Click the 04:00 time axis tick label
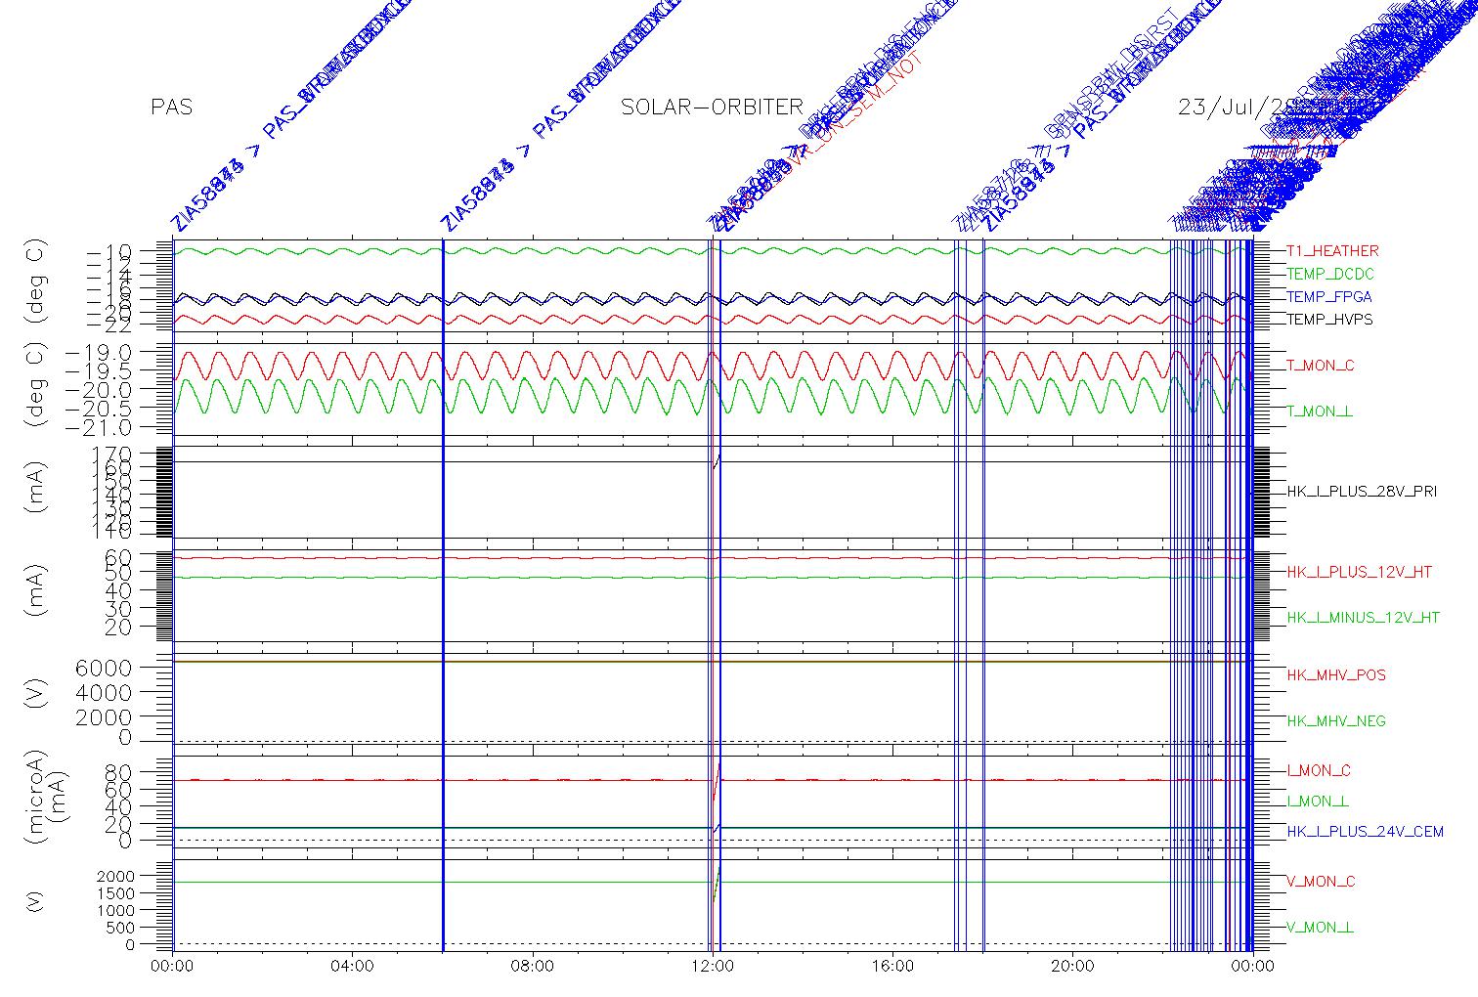The width and height of the screenshot is (1478, 997). 352,967
